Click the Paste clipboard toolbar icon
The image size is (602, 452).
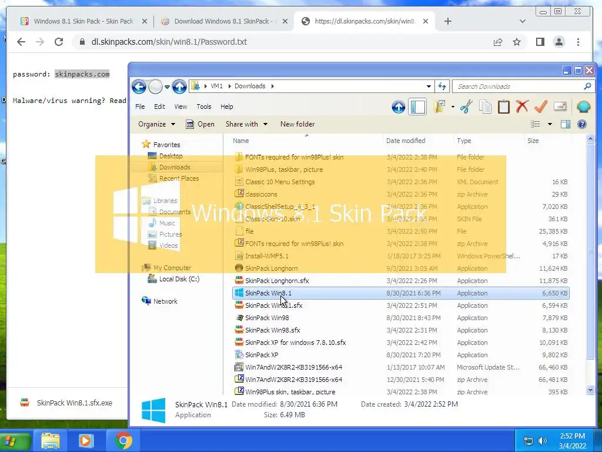click(x=504, y=107)
